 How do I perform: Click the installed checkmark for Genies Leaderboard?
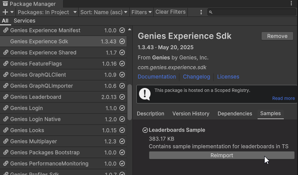pyautogui.click(x=122, y=97)
